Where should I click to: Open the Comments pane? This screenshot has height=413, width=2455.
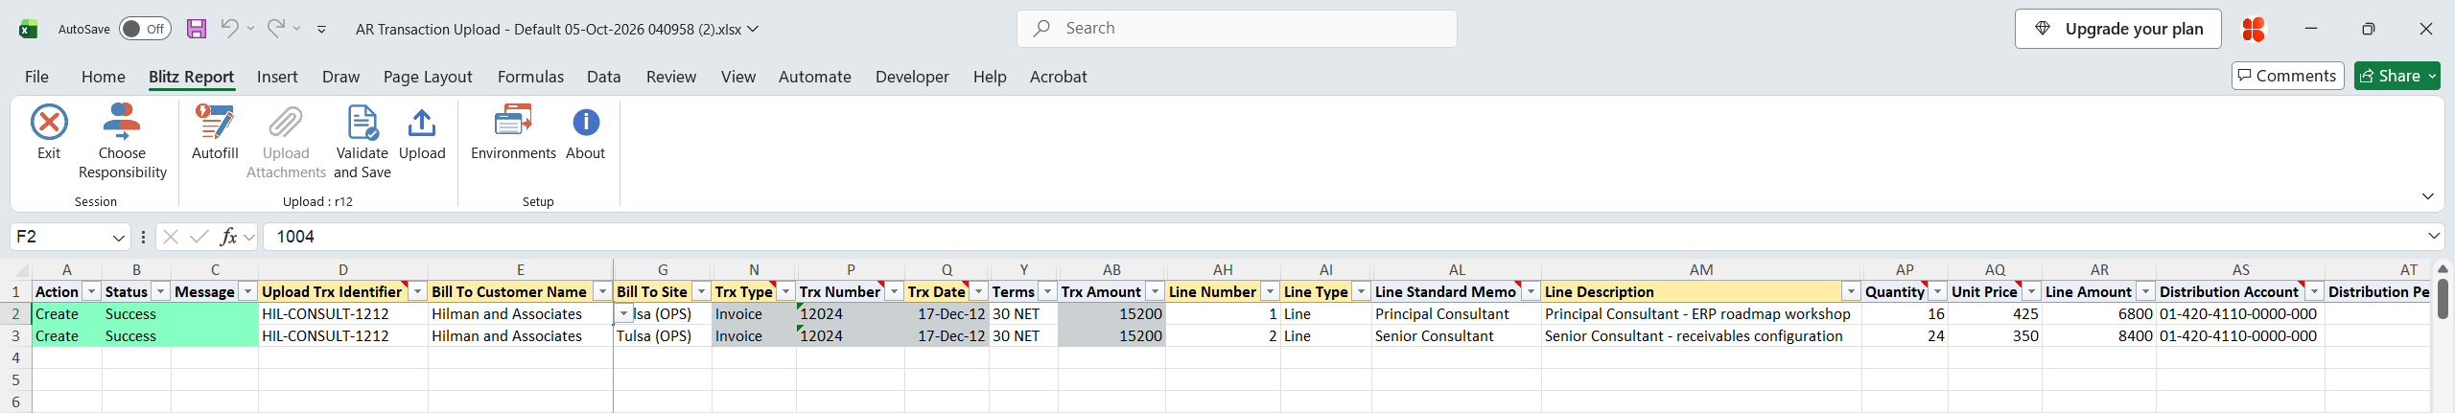point(2288,76)
